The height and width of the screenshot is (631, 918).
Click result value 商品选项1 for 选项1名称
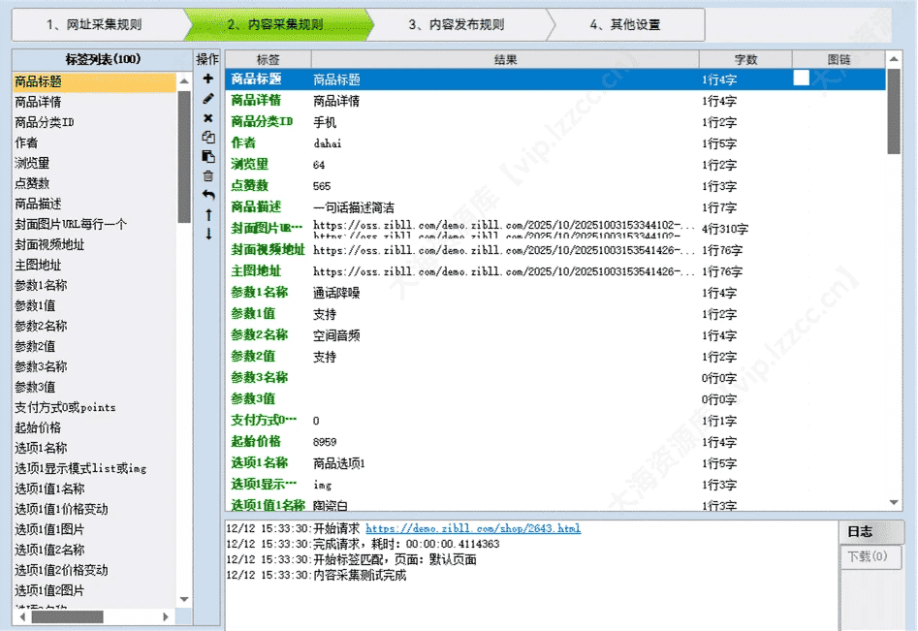pyautogui.click(x=339, y=463)
